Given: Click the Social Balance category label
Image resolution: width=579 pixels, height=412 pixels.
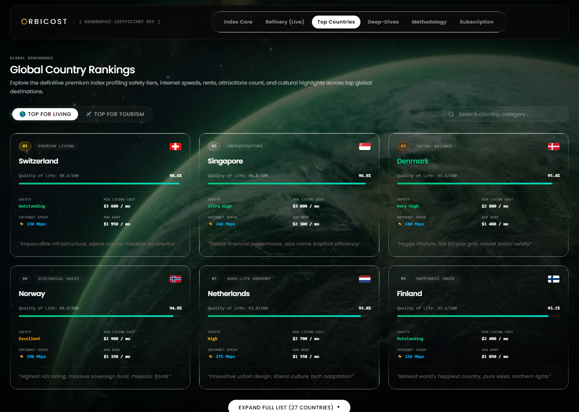Looking at the screenshot, I should coord(434,146).
